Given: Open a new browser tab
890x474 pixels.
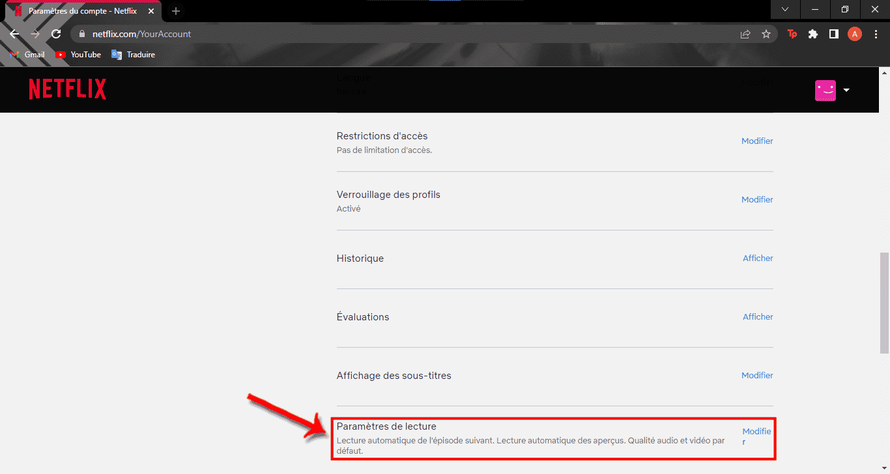Looking at the screenshot, I should tap(176, 11).
